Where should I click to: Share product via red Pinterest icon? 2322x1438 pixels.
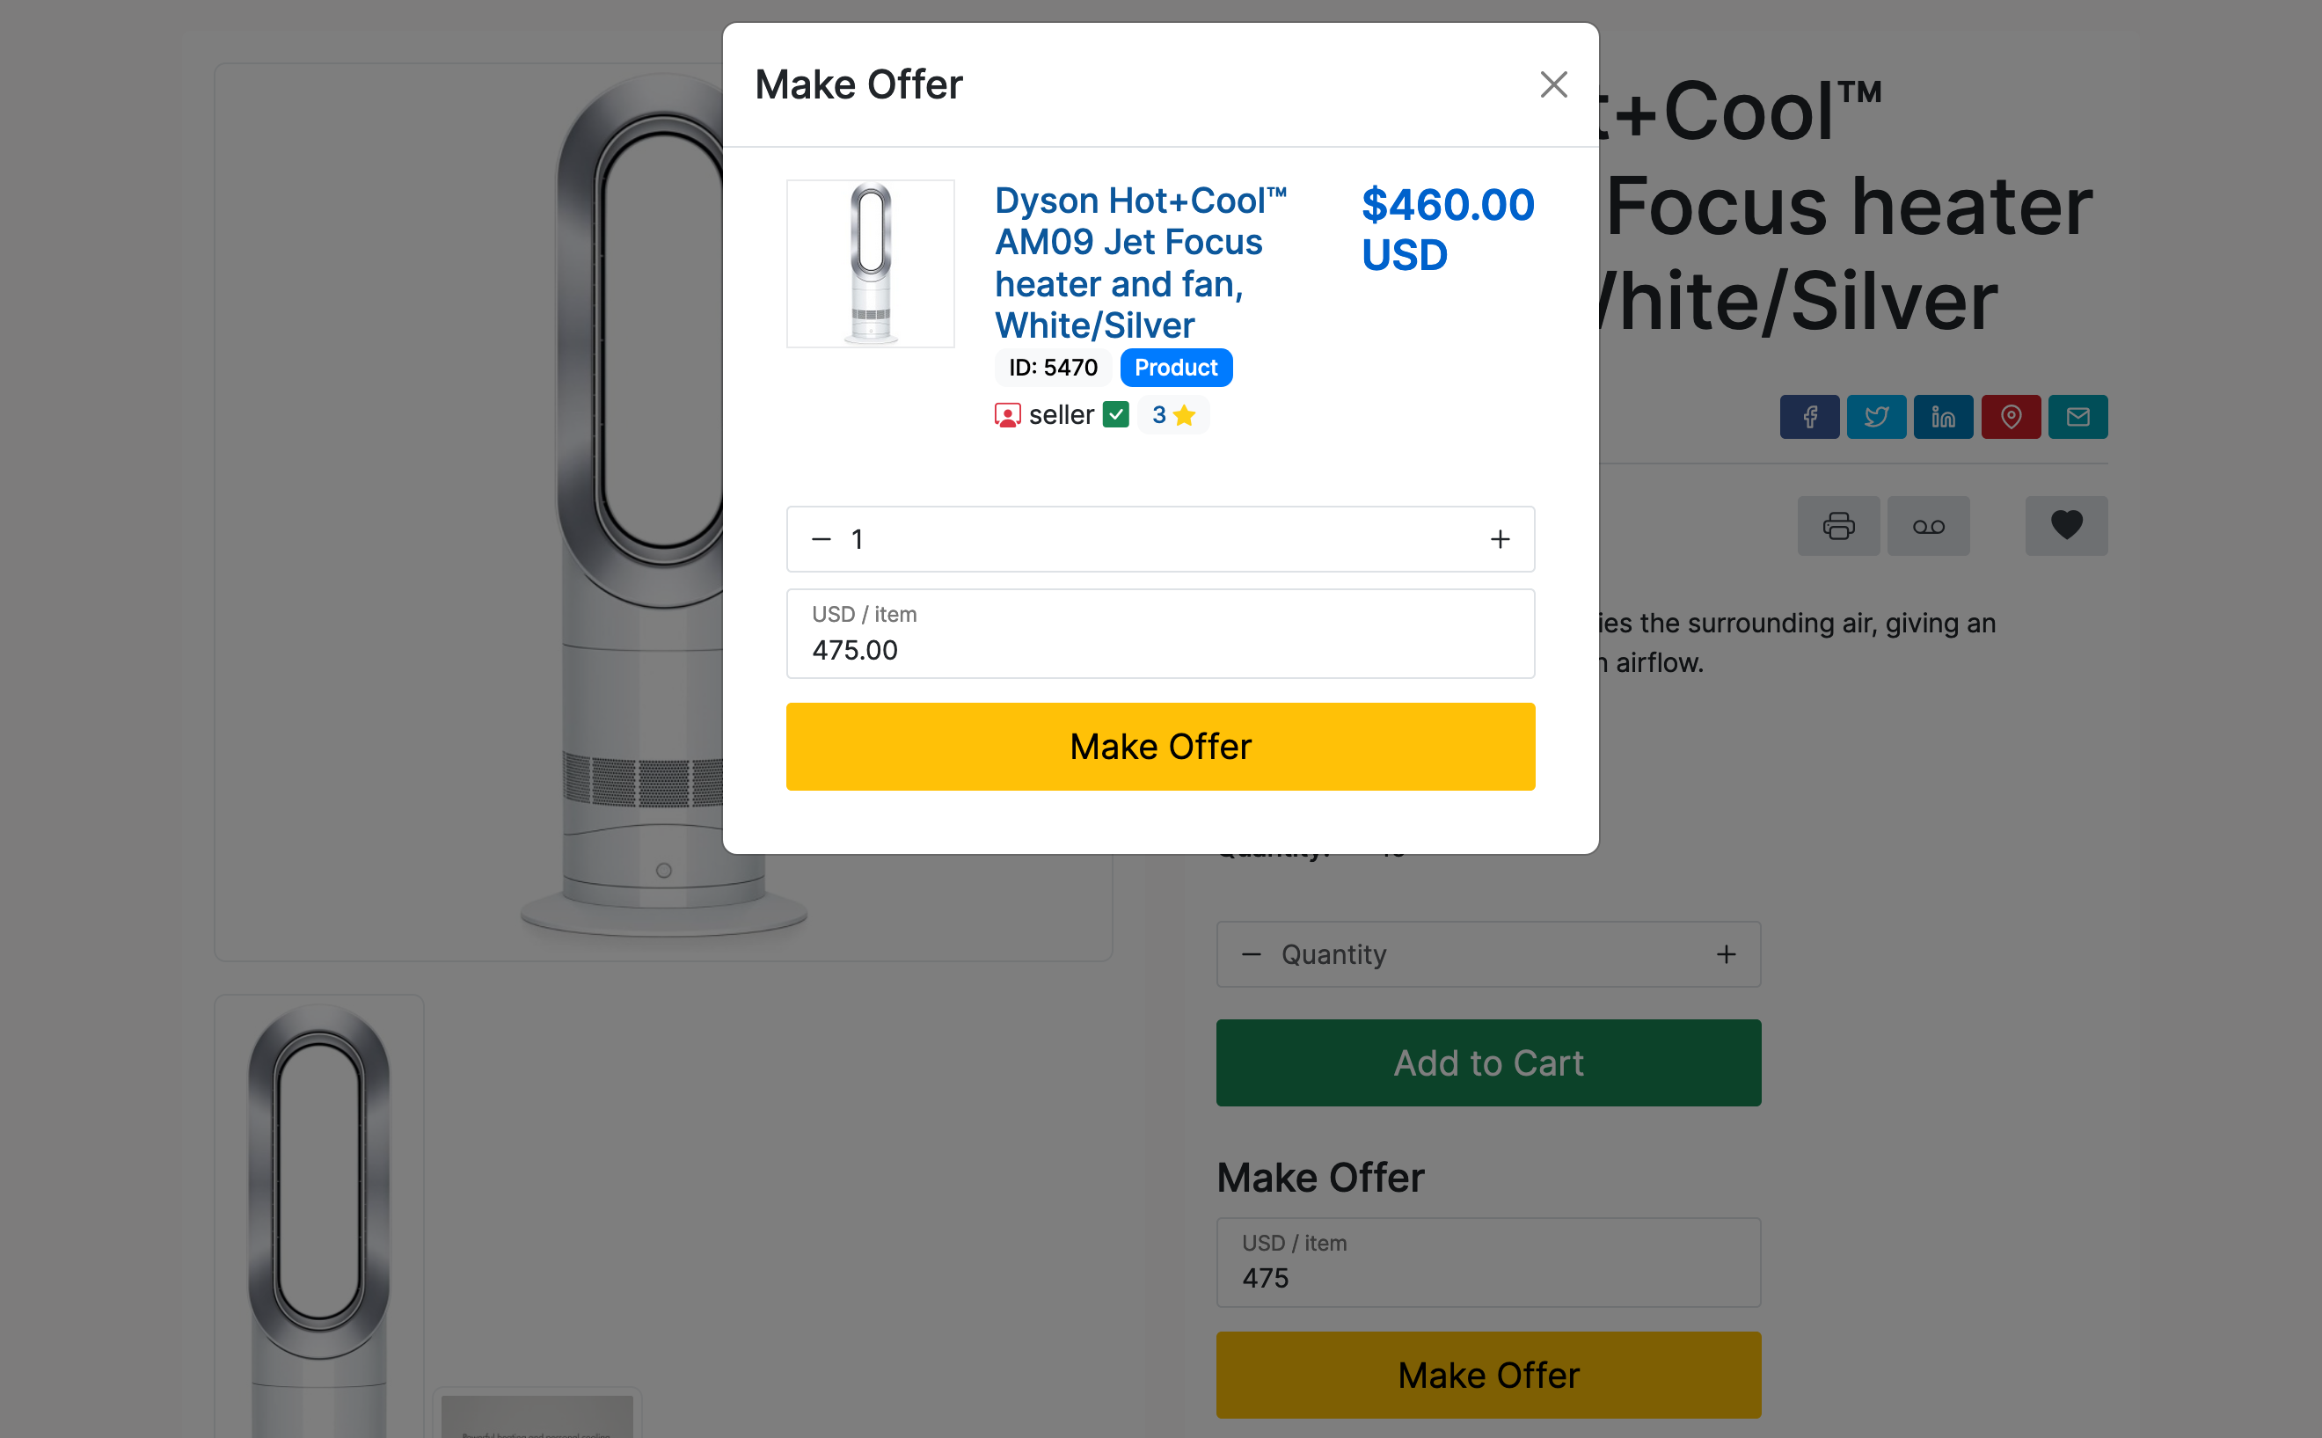(2010, 417)
